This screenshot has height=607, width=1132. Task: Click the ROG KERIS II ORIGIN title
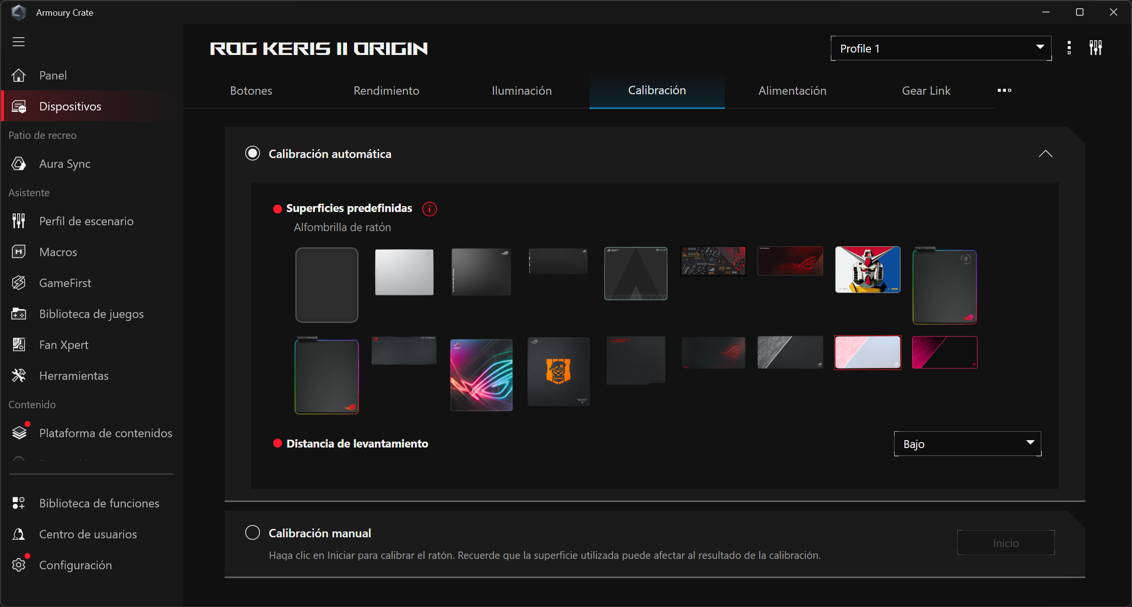pyautogui.click(x=319, y=49)
